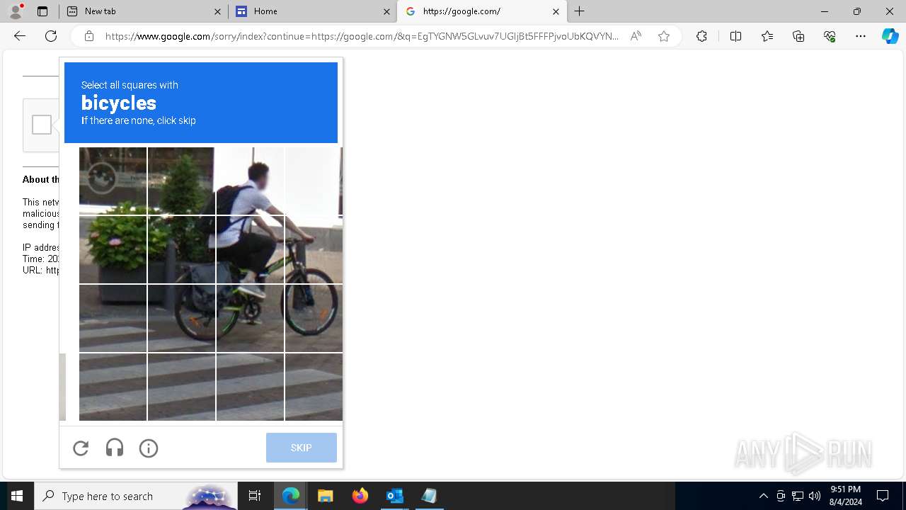This screenshot has width=906, height=510.
Task: Toggle split screen view
Action: [735, 36]
